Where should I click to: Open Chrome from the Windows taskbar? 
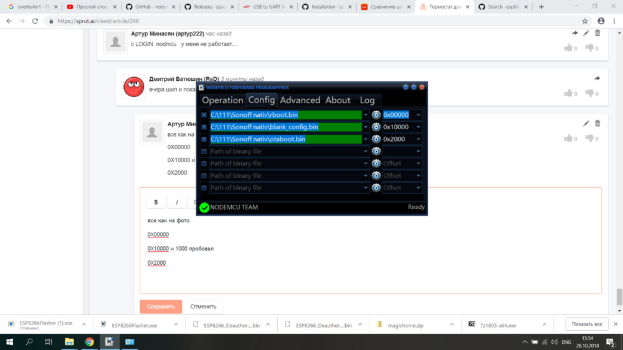click(x=89, y=342)
